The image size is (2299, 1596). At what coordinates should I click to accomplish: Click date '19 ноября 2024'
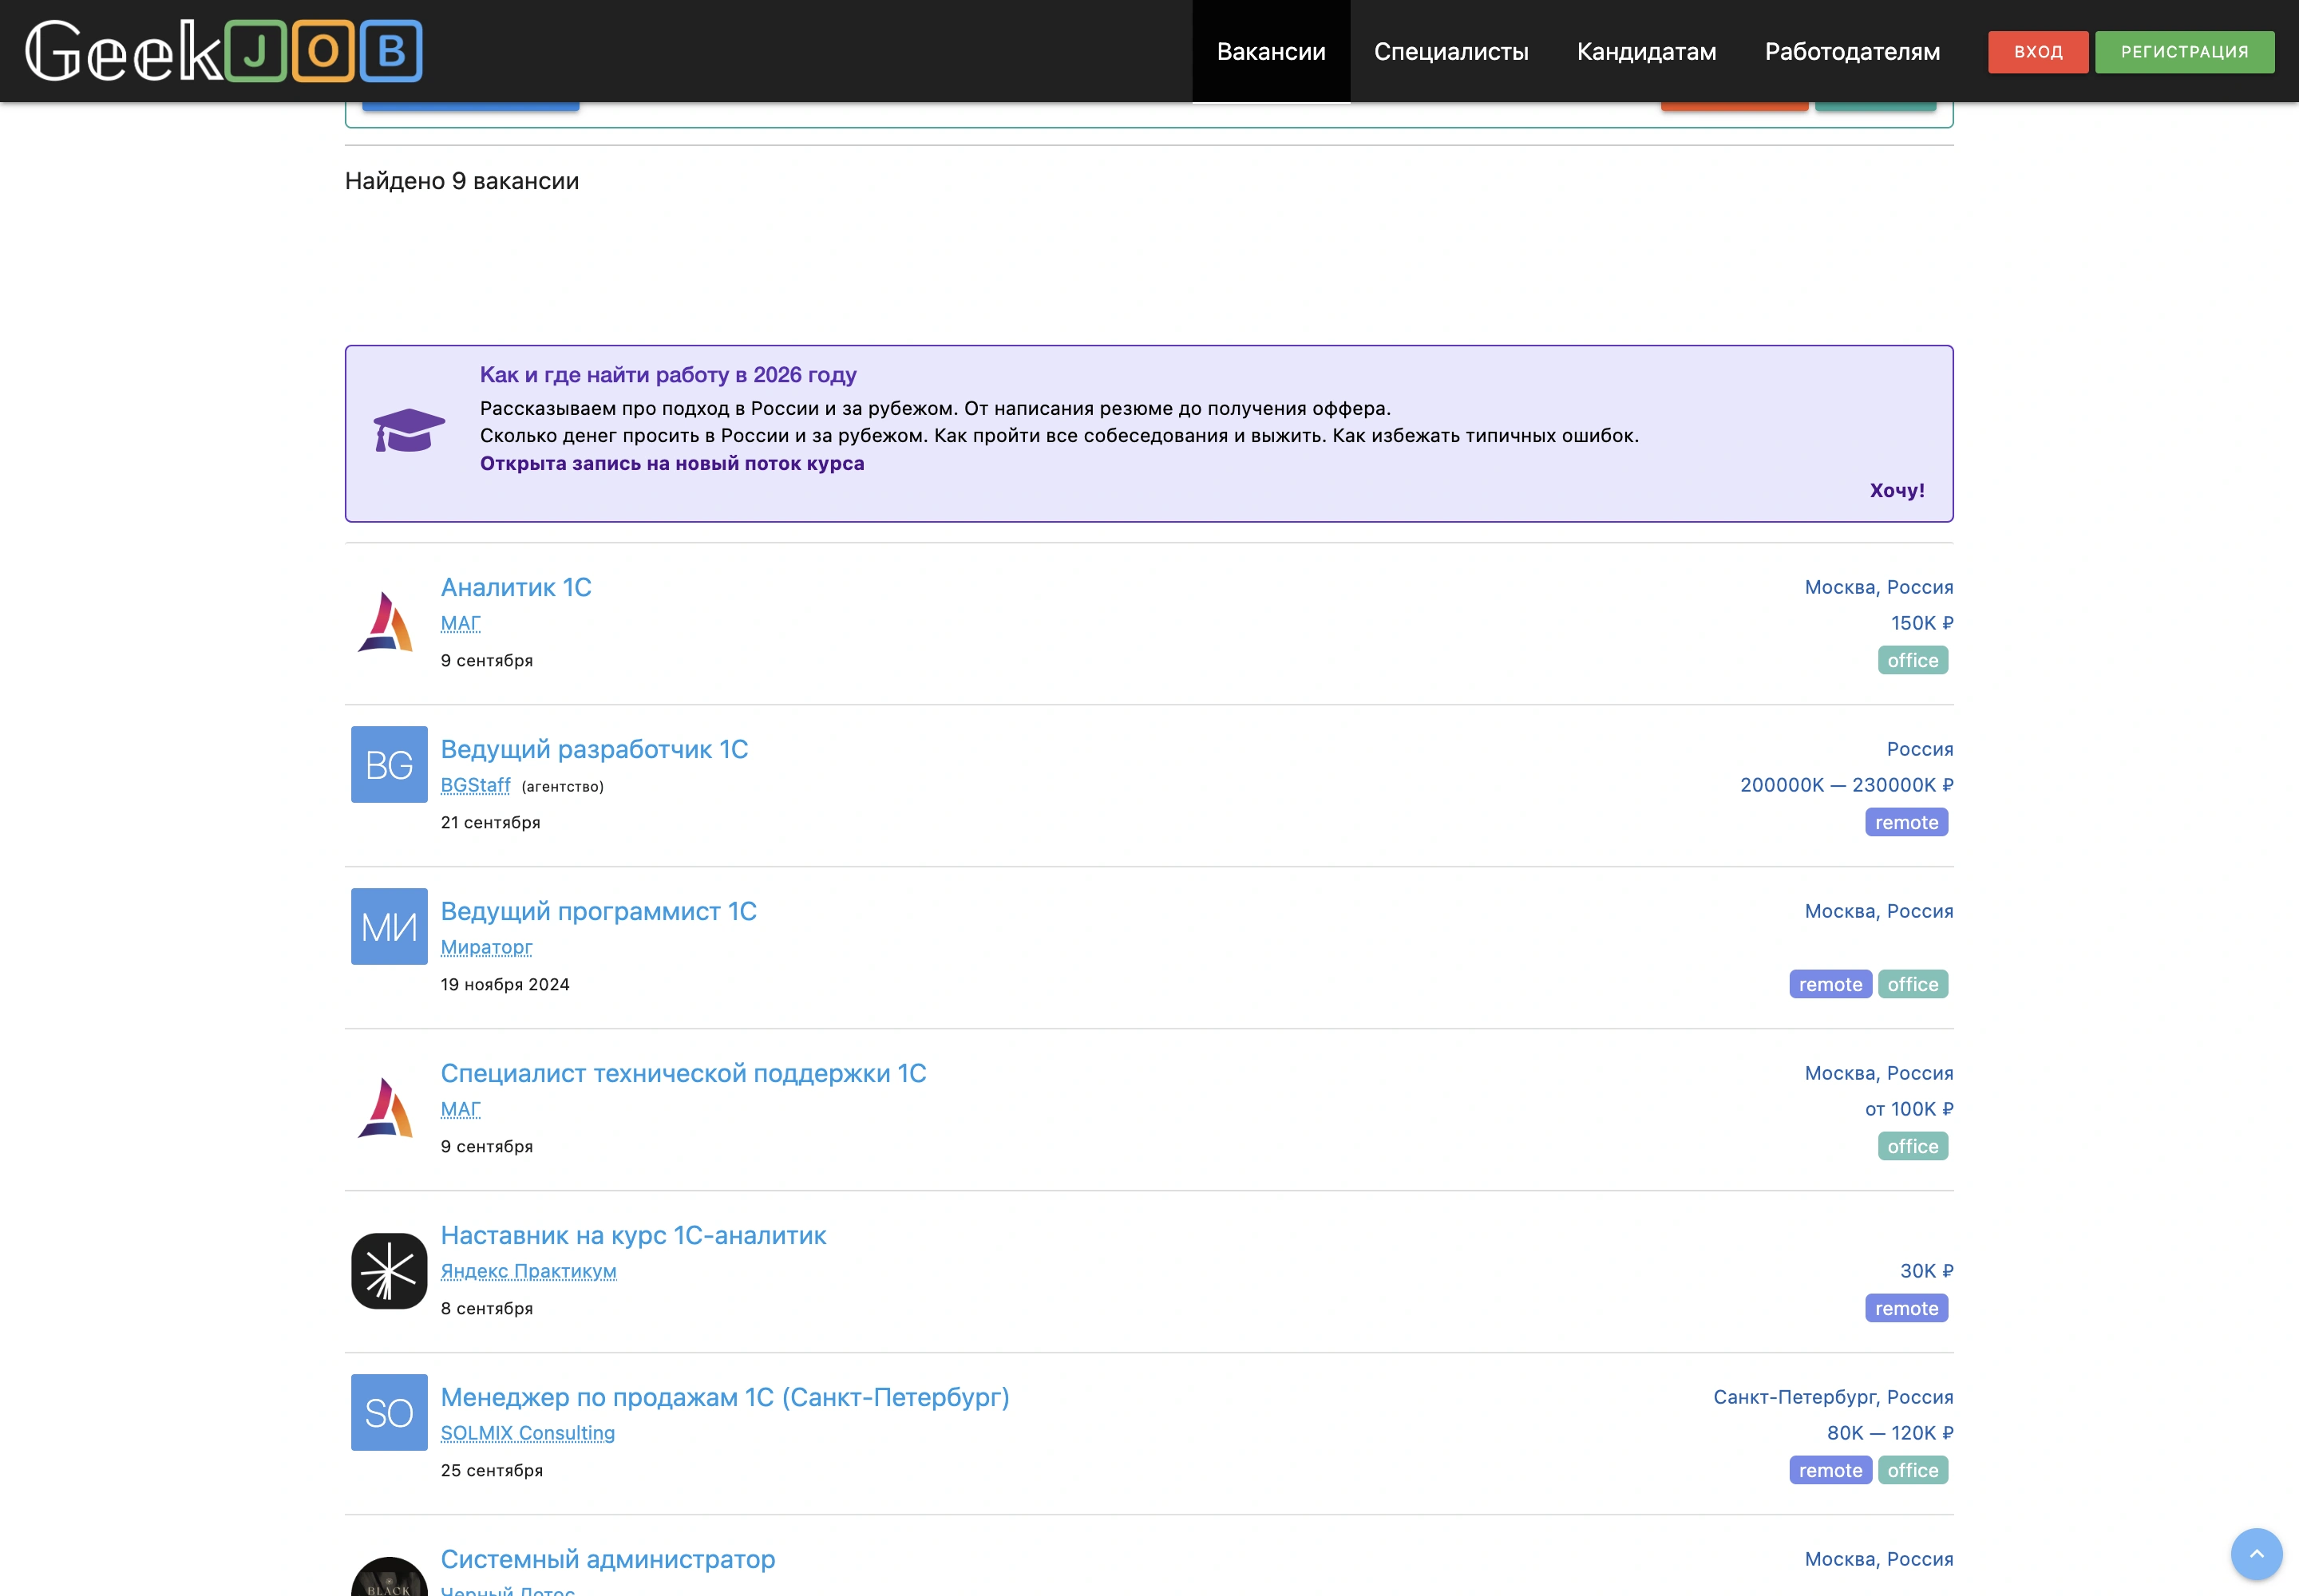click(505, 984)
